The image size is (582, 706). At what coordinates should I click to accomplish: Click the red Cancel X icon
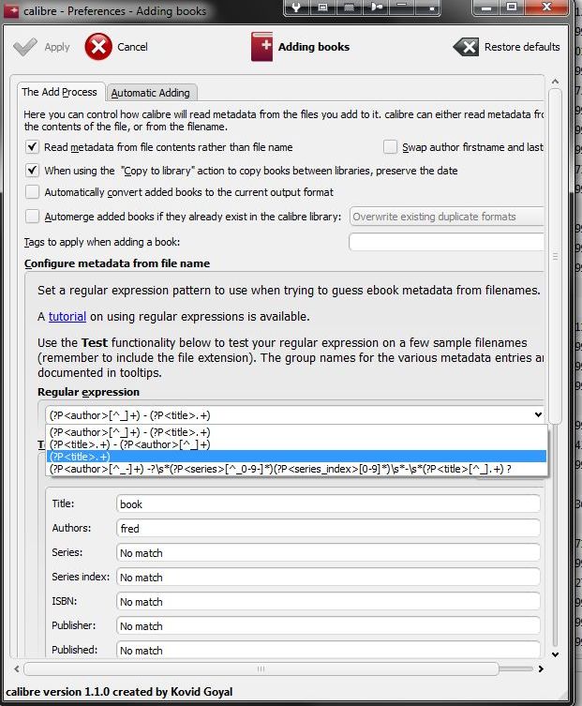98,47
